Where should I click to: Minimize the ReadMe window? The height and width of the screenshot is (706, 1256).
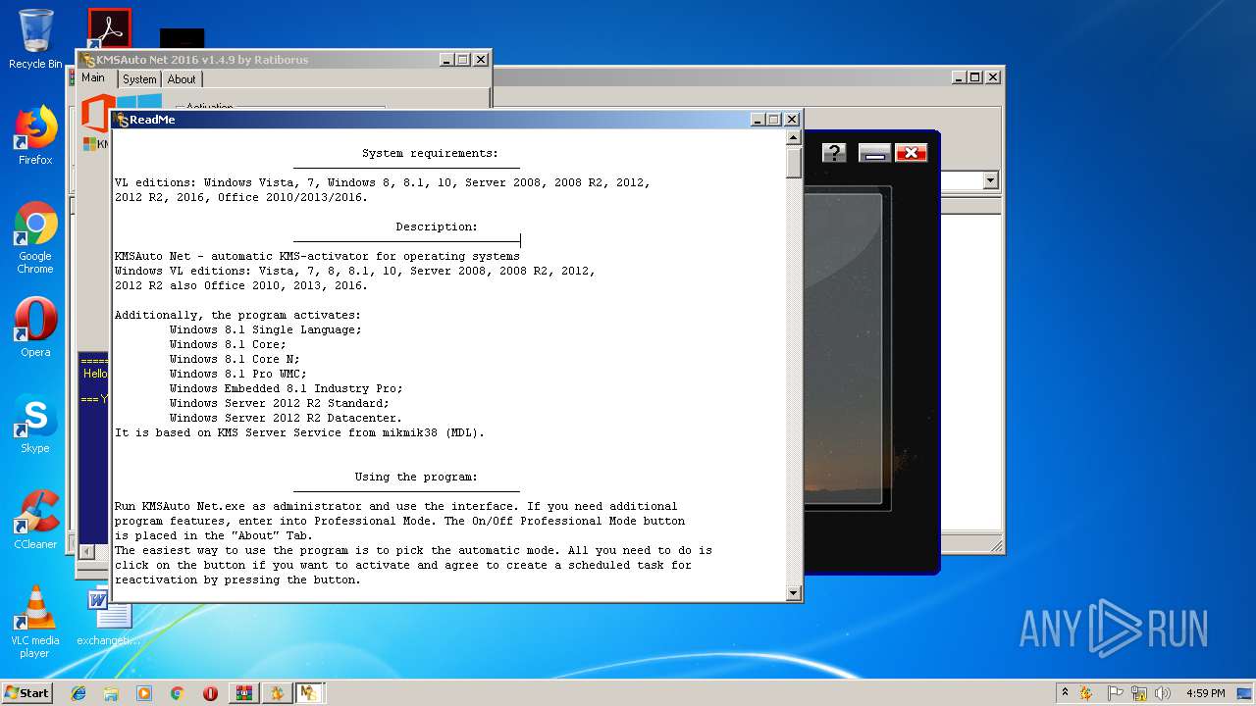tap(759, 120)
